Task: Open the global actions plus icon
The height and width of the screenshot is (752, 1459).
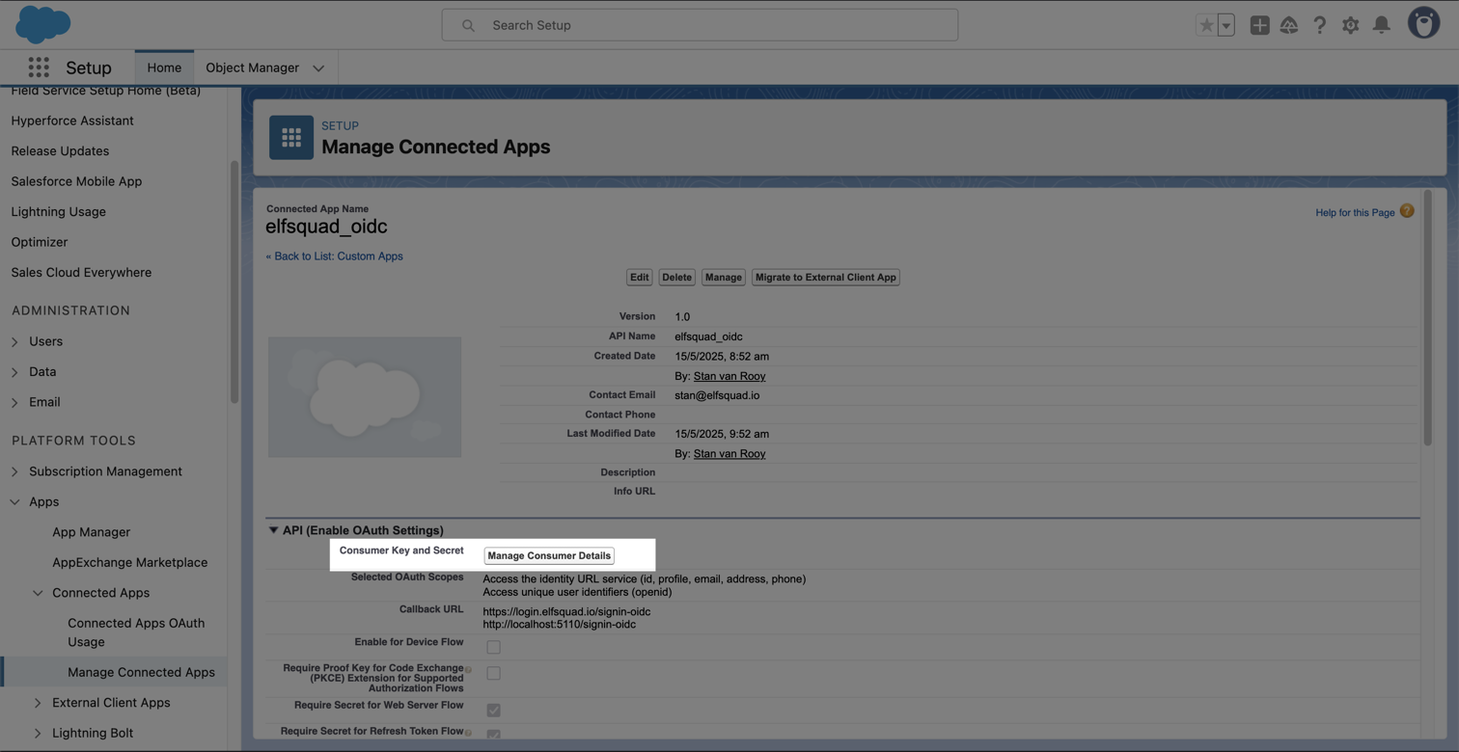Action: tap(1259, 26)
